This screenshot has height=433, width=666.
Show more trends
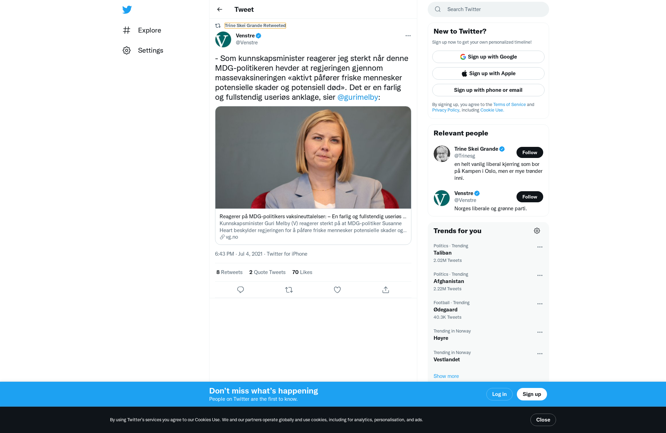click(x=446, y=376)
